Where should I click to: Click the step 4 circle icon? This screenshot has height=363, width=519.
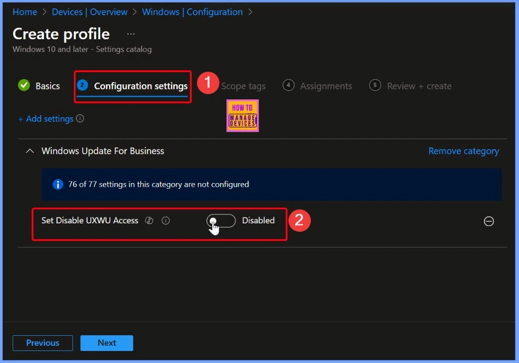[x=288, y=85]
